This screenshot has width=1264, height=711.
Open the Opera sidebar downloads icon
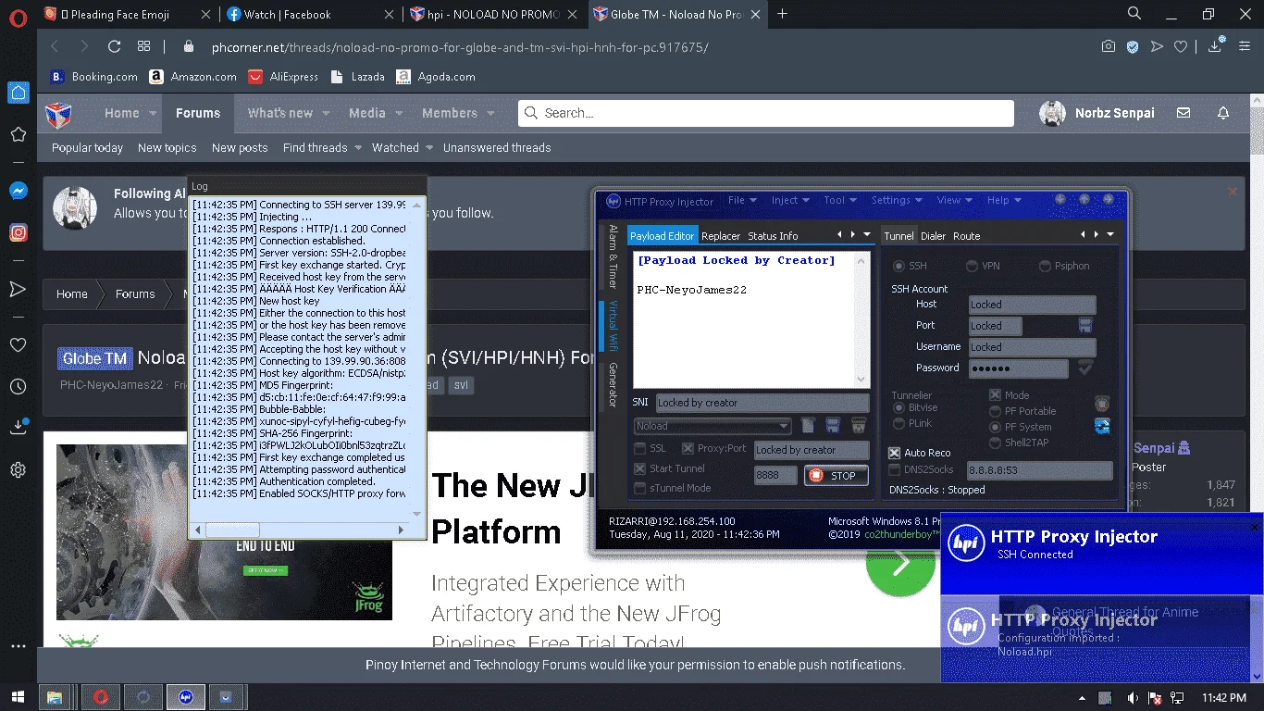click(x=18, y=427)
